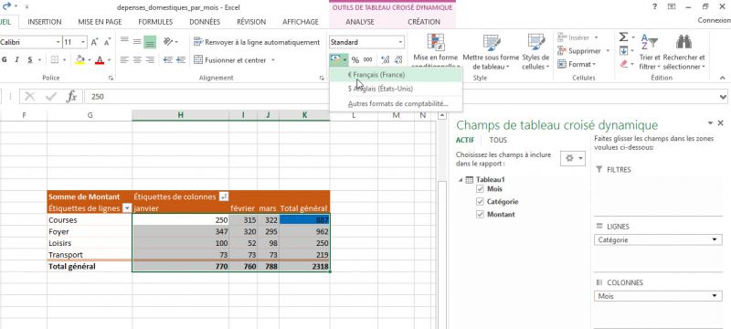Center text horizontally
The height and width of the screenshot is (329, 731).
pyautogui.click(x=137, y=59)
